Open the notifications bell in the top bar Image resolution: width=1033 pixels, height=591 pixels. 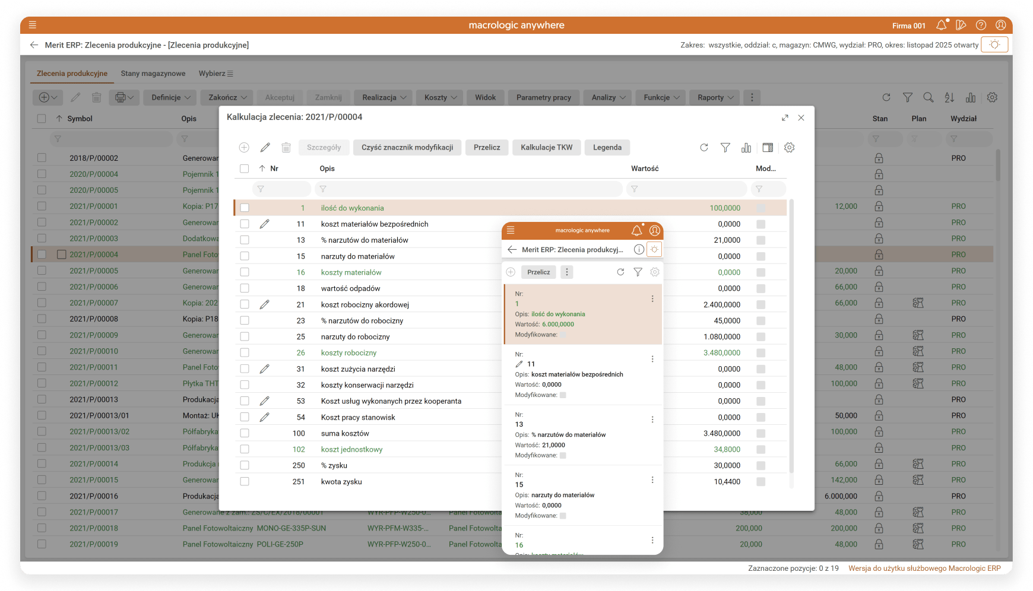click(941, 25)
